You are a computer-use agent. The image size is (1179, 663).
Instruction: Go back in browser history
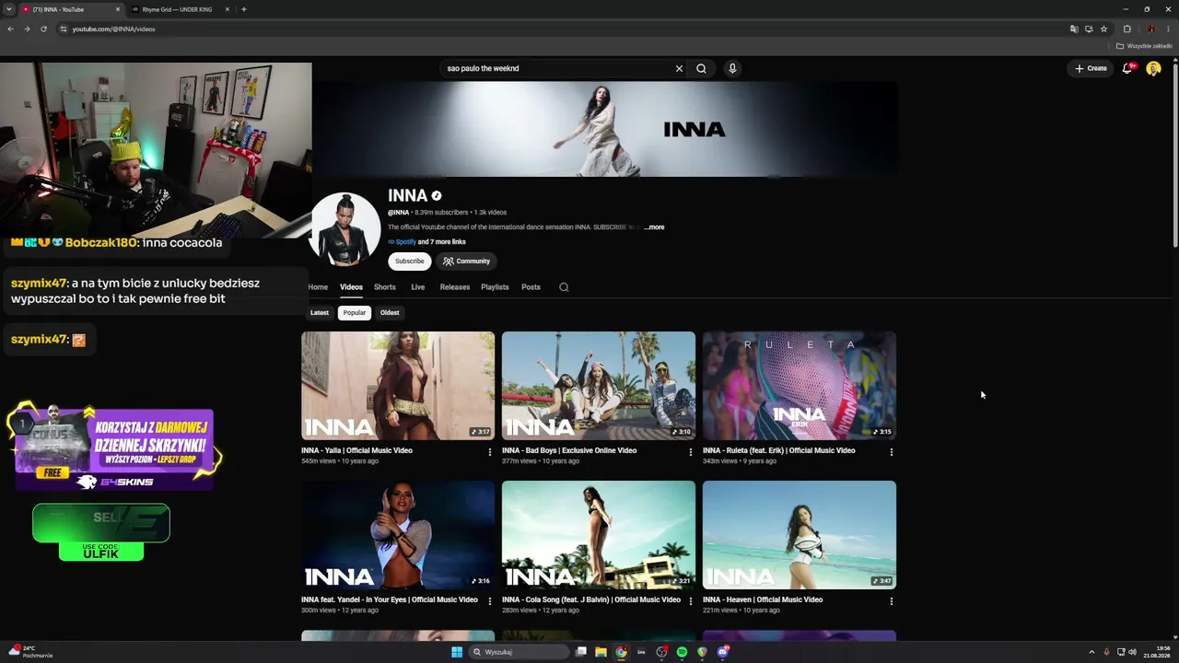(10, 29)
